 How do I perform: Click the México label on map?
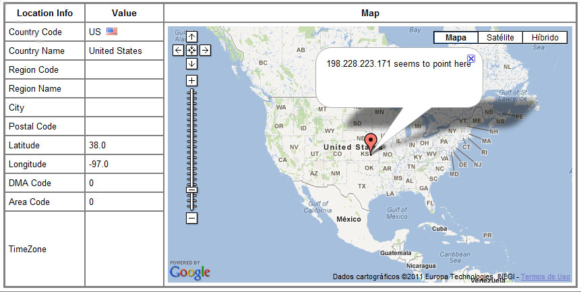click(350, 219)
